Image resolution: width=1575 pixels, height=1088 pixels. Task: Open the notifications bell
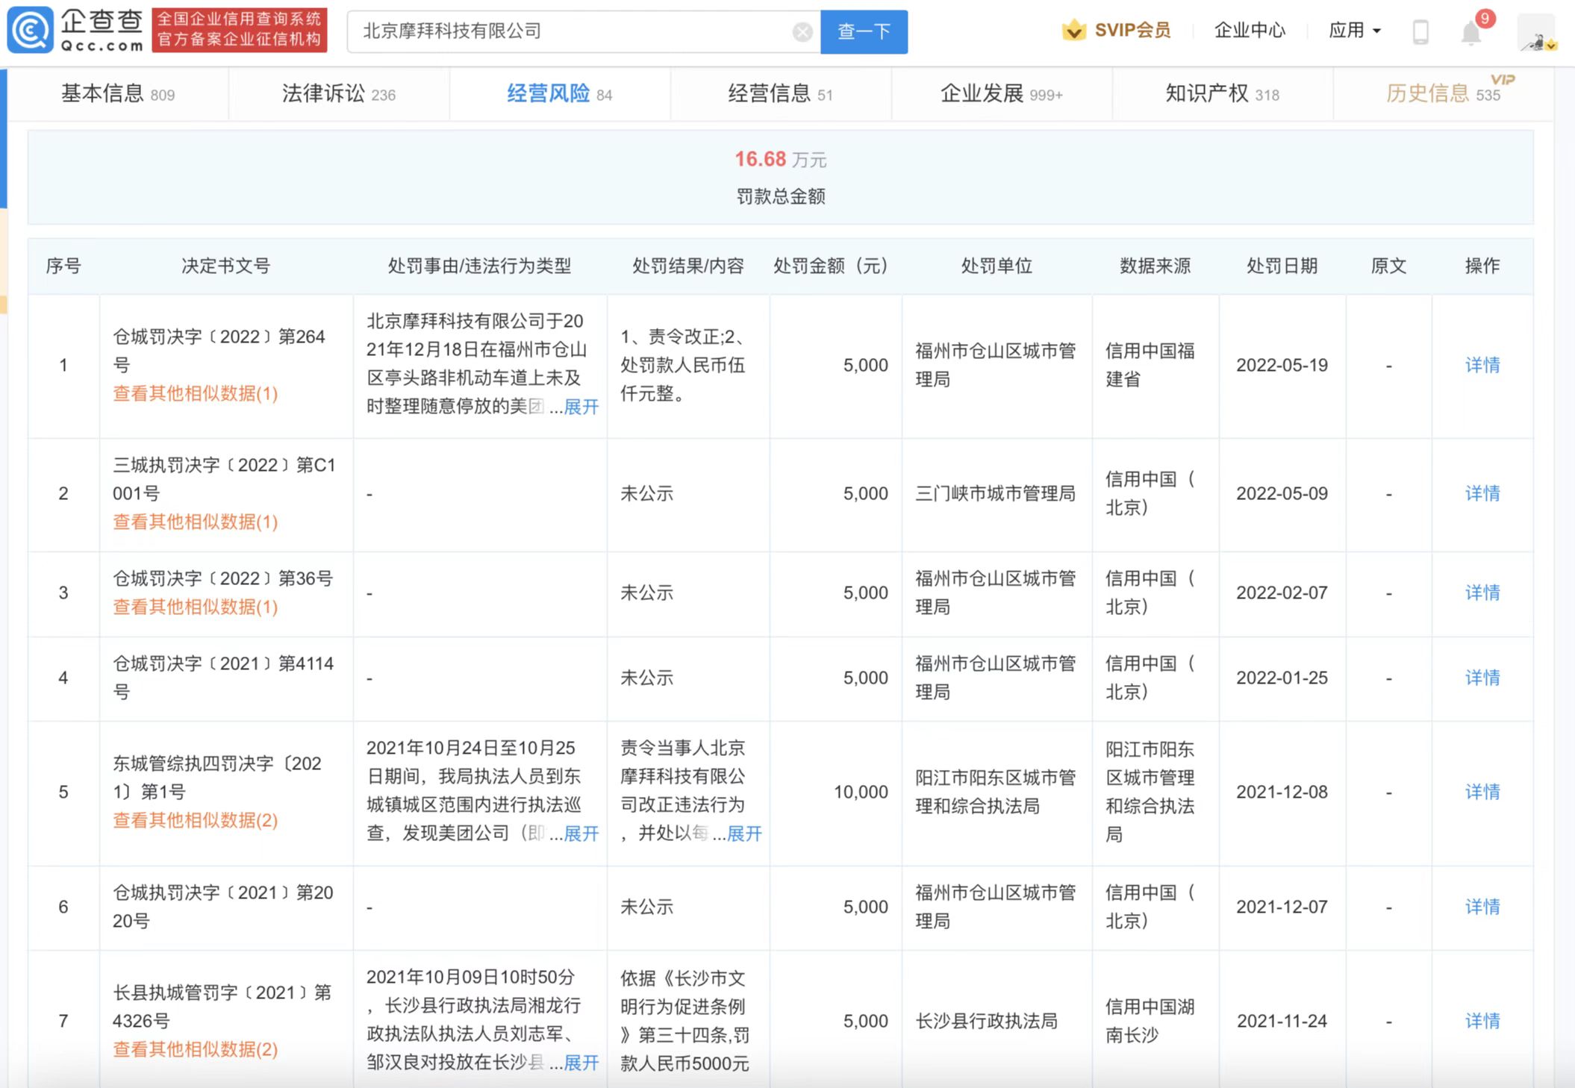tap(1470, 33)
